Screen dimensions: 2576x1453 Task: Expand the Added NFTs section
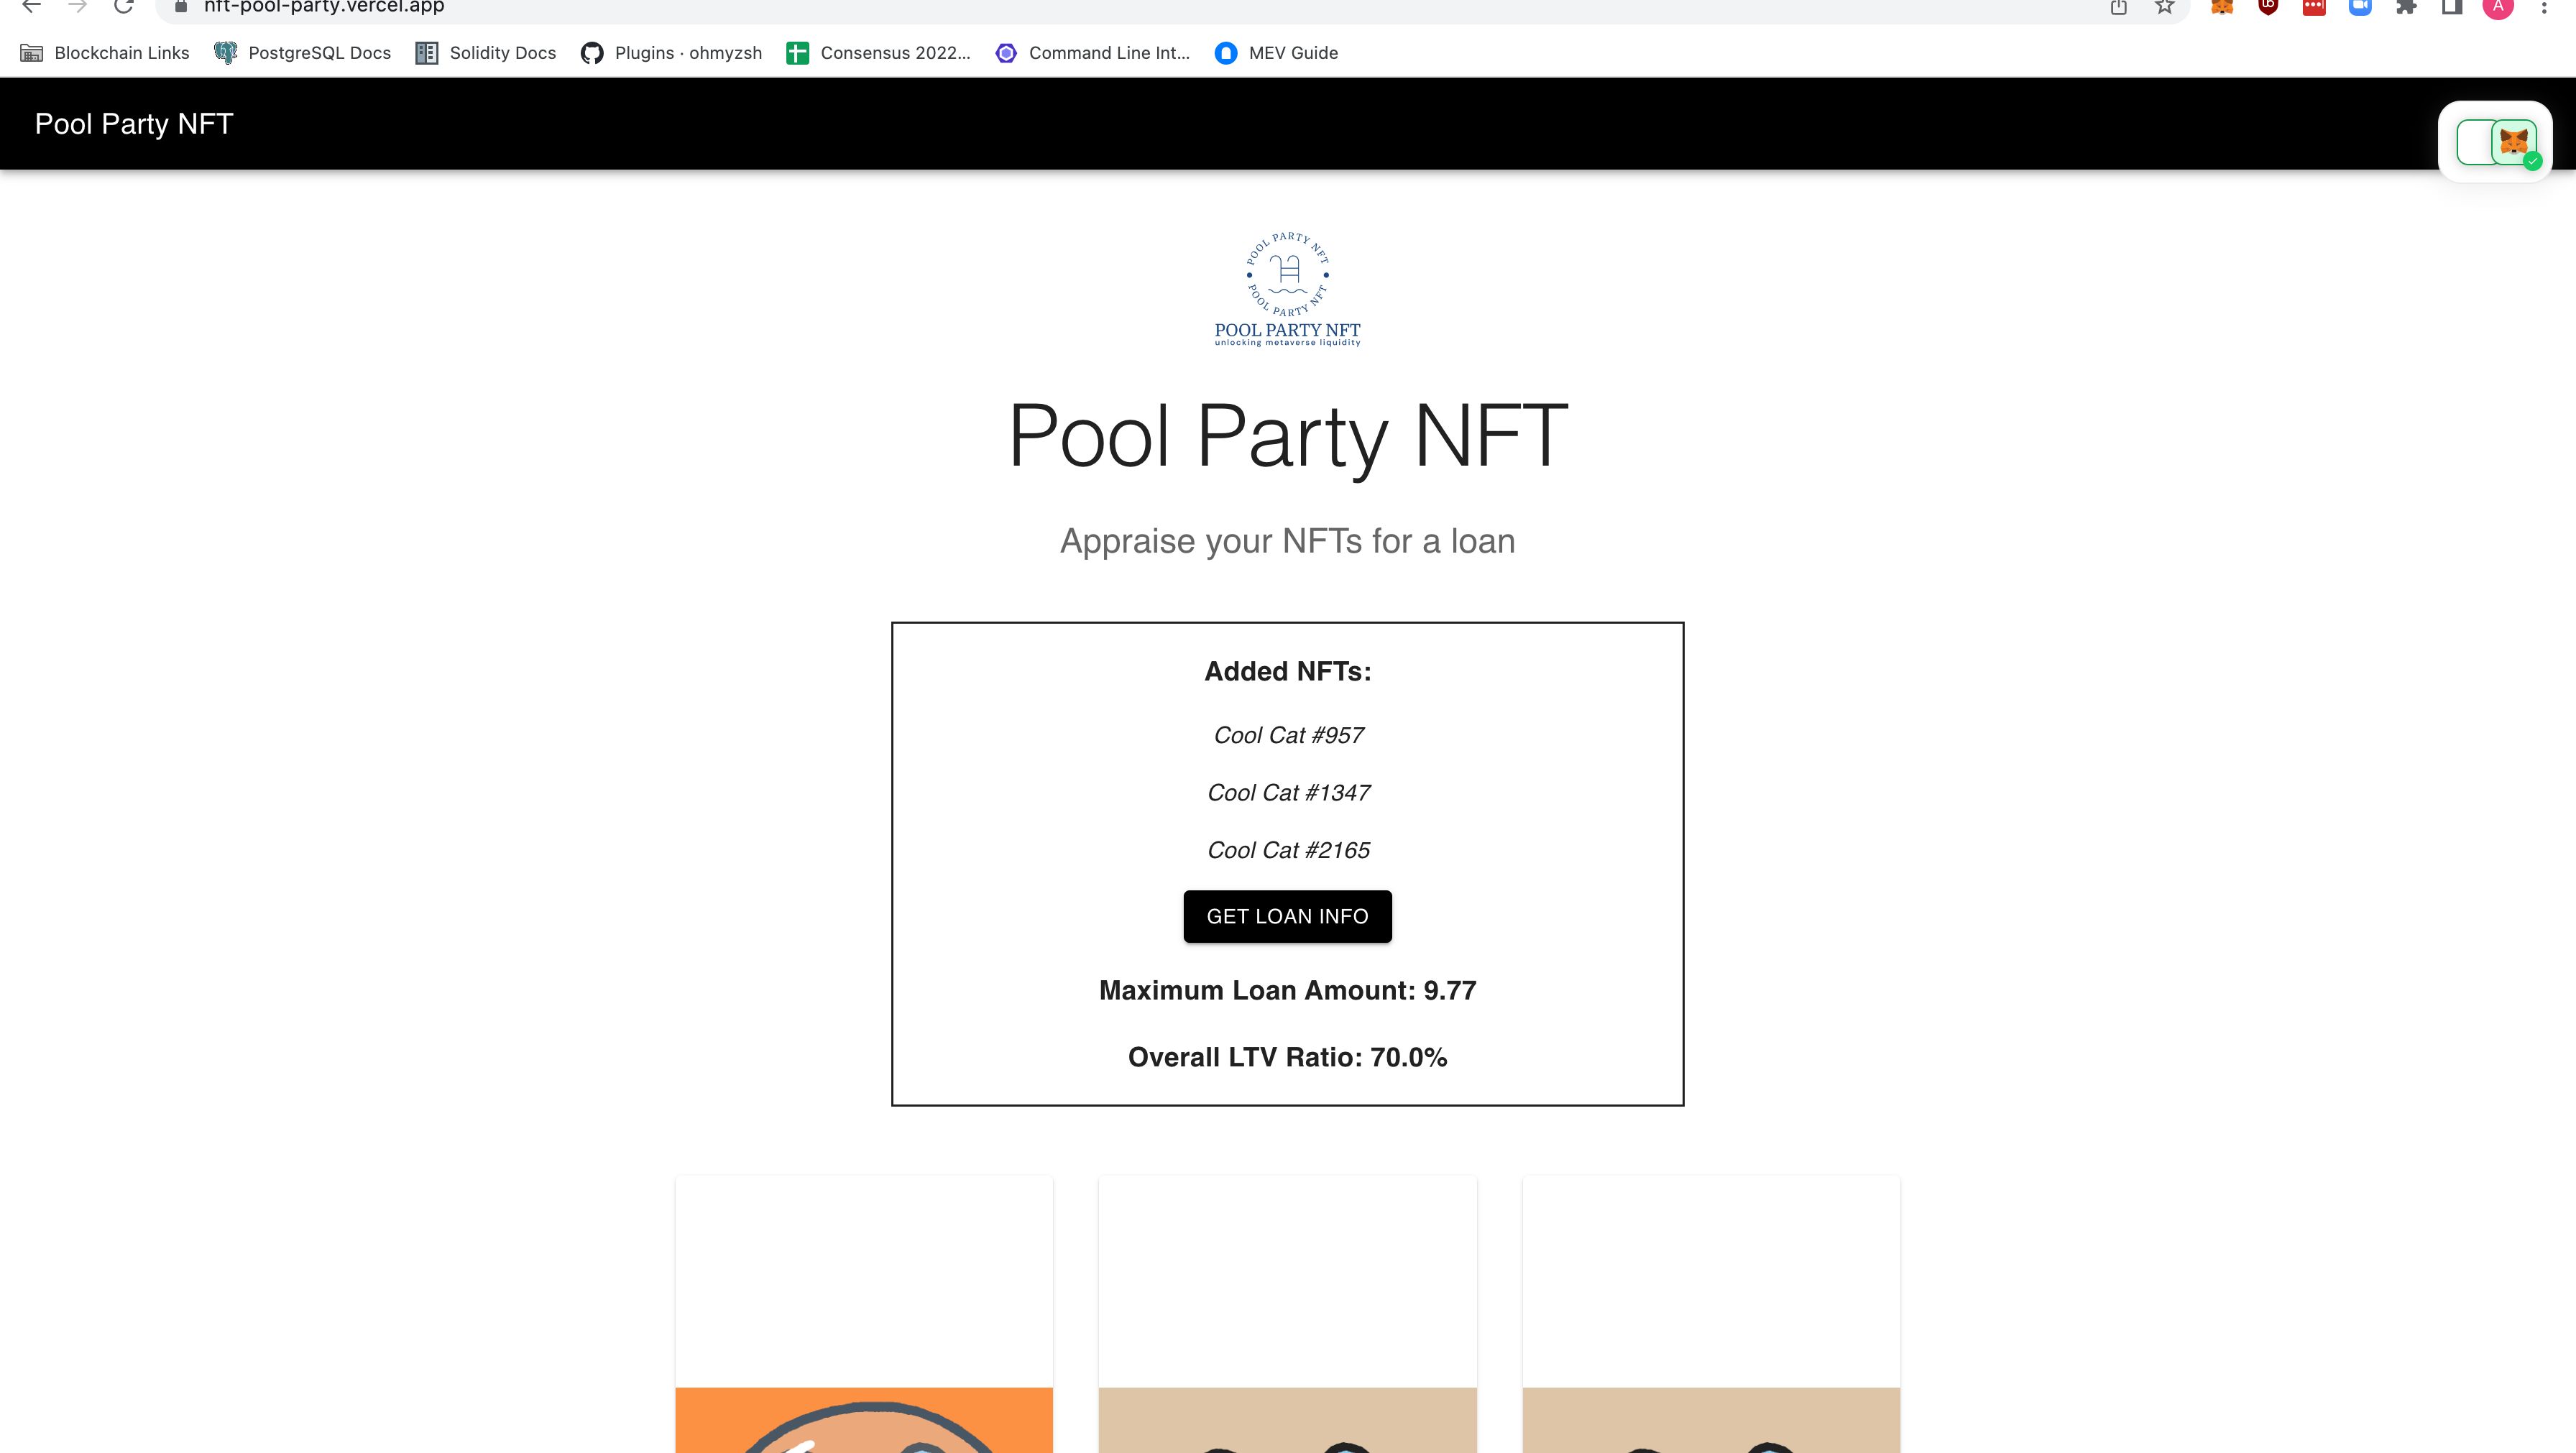coord(1287,670)
